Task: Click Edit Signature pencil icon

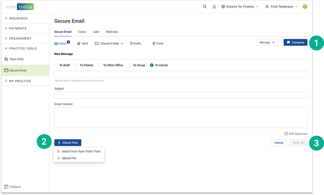Action: pyautogui.click(x=286, y=134)
